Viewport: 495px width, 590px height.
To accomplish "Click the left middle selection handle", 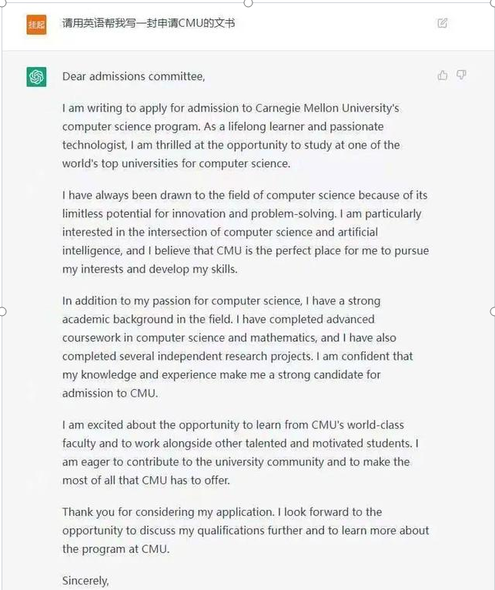I will (2, 311).
